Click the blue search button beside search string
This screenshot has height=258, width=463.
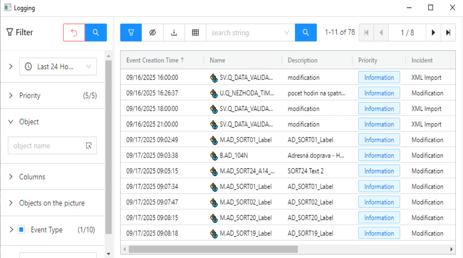pos(305,32)
